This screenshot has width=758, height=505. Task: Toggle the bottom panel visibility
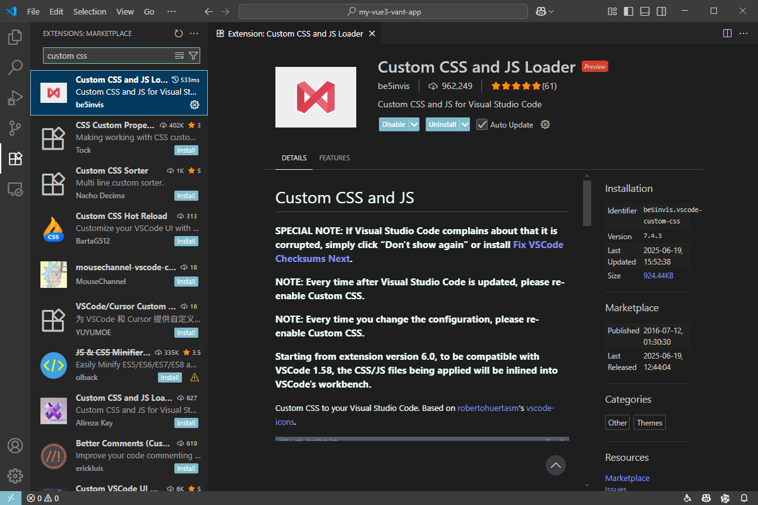tap(644, 11)
